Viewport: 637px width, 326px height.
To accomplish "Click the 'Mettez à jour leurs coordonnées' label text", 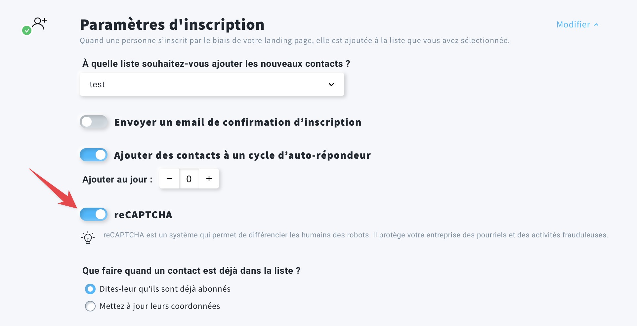I will click(x=160, y=306).
